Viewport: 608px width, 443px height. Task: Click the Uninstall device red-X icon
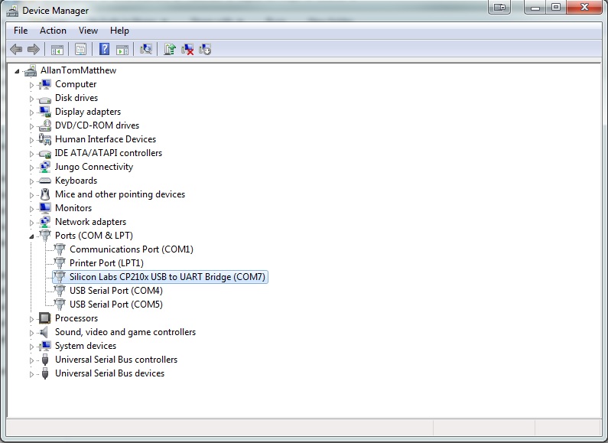pyautogui.click(x=187, y=49)
